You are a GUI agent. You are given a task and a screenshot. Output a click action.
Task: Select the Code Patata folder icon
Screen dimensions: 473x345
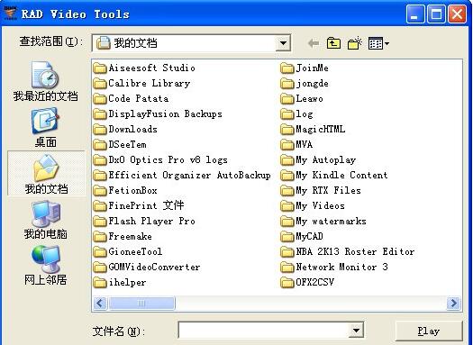[x=100, y=98]
